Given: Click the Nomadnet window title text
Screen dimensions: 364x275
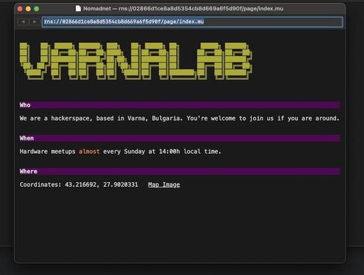Looking at the screenshot, I should coord(183,9).
